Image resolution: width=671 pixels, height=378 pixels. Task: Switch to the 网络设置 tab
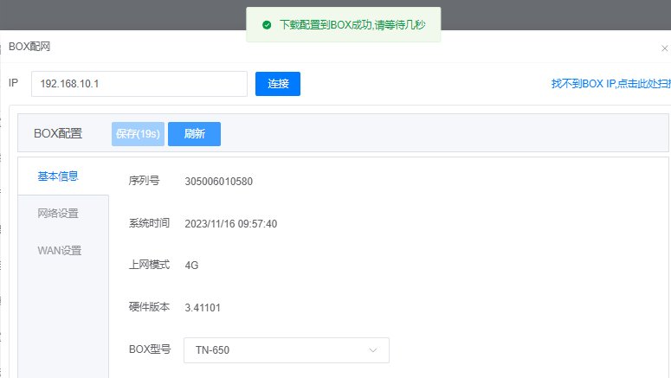[58, 214]
